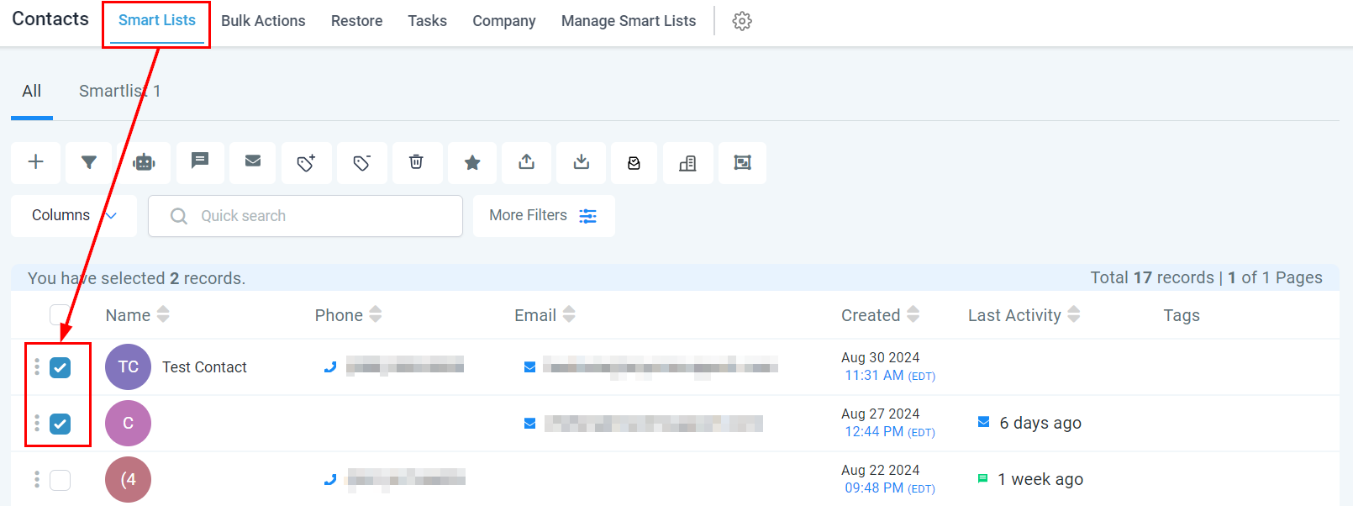Image resolution: width=1353 pixels, height=506 pixels.
Task: Click phone icon in Test Contact row
Action: [330, 366]
